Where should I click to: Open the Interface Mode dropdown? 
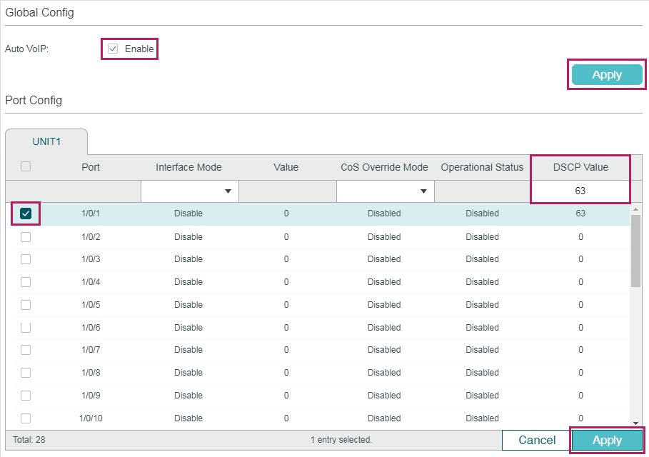(x=190, y=191)
